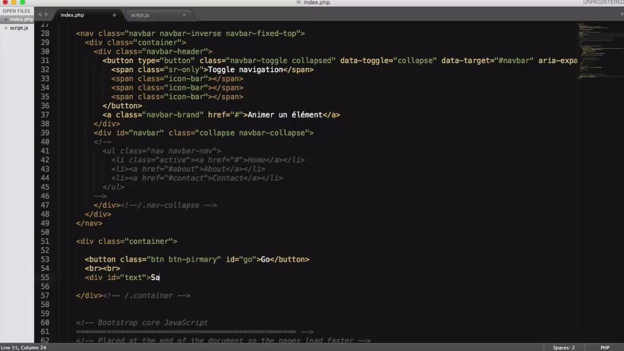624x351 pixels.
Task: Place cursor after "Sa" on line 55
Action: click(x=160, y=277)
